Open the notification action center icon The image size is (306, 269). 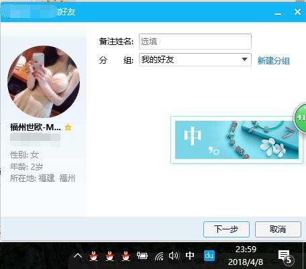(285, 256)
